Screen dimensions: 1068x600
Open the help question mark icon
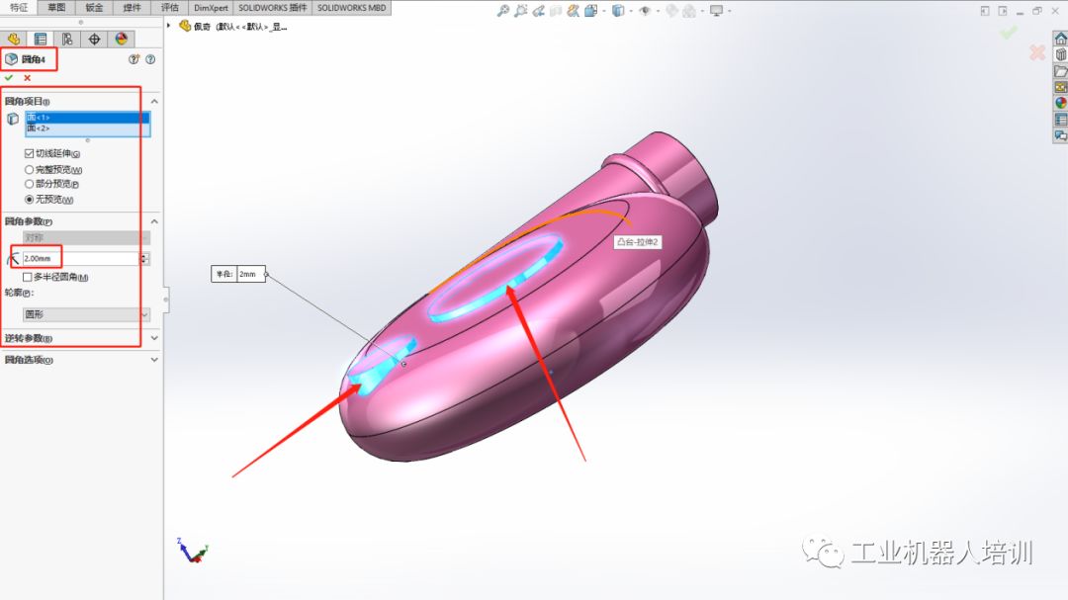(x=150, y=59)
